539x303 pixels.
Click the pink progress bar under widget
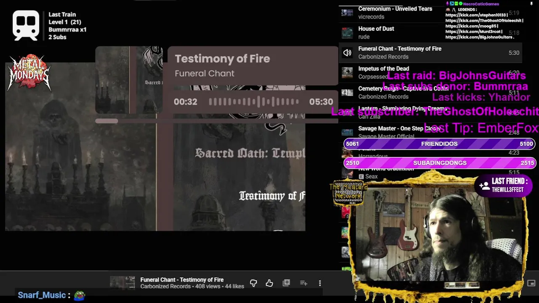coord(217,121)
